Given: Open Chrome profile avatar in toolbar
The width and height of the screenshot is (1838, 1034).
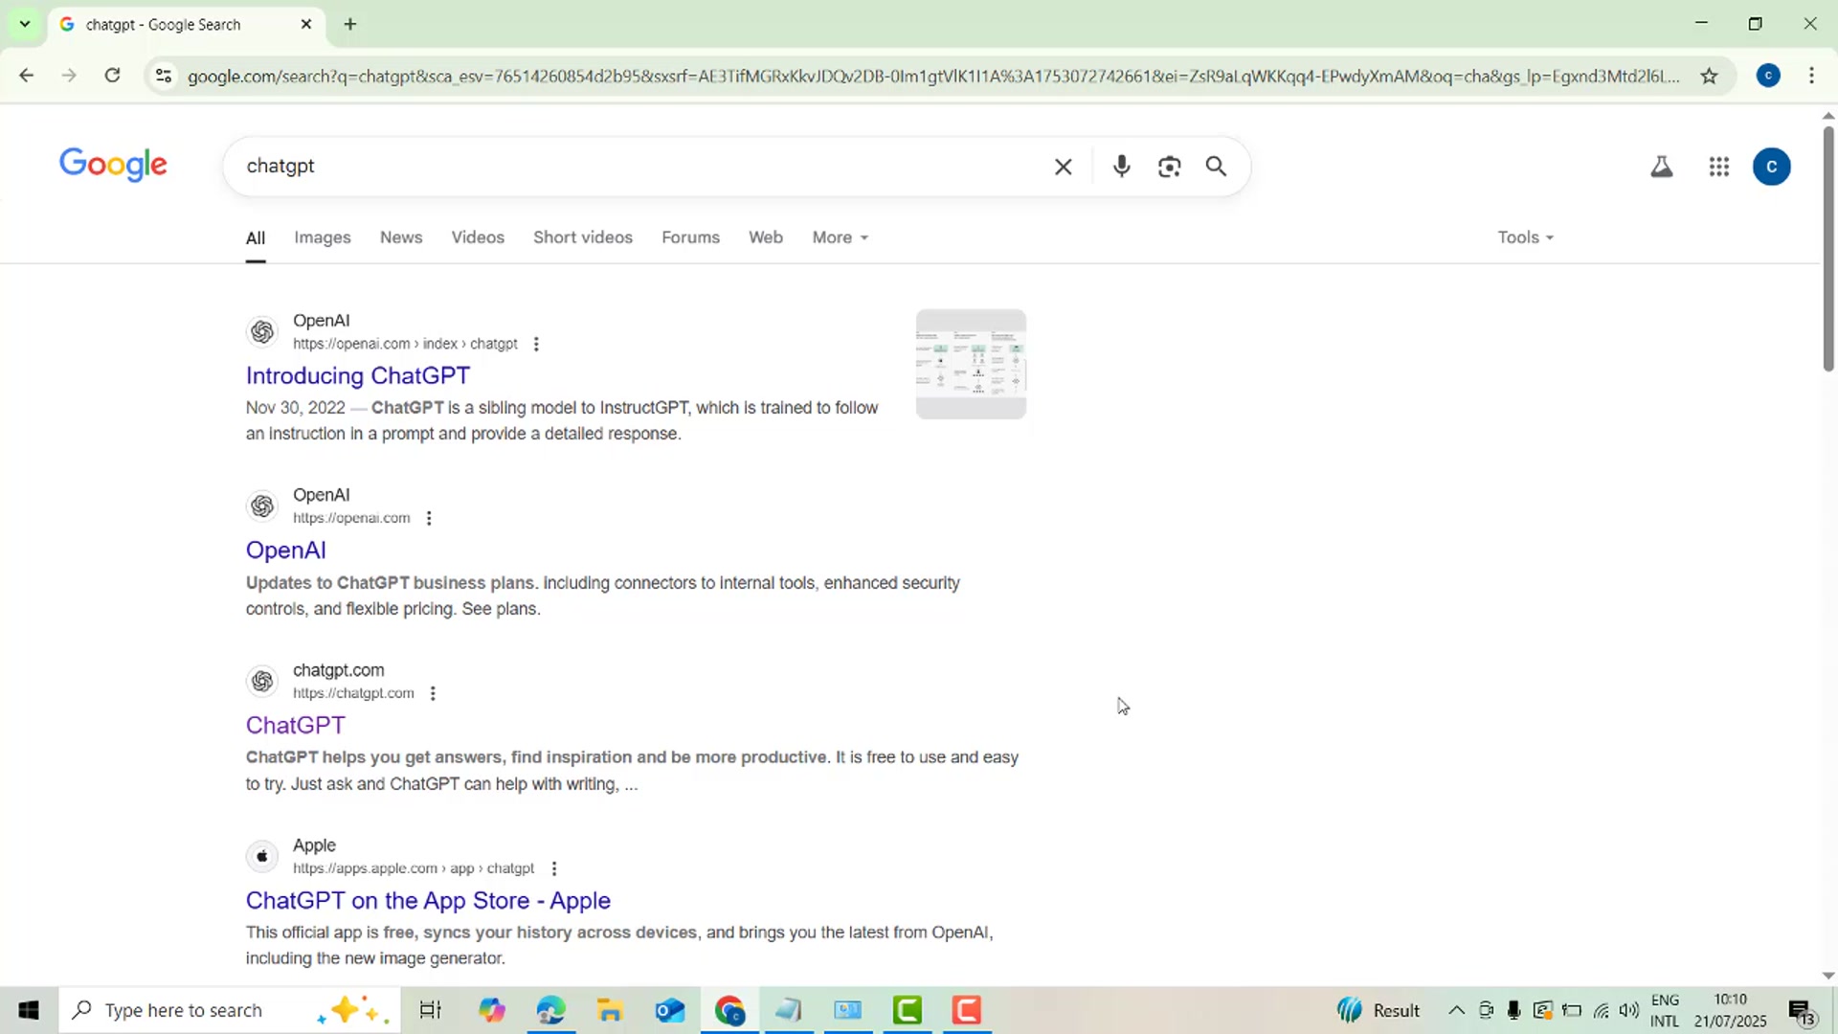Looking at the screenshot, I should coord(1768,76).
